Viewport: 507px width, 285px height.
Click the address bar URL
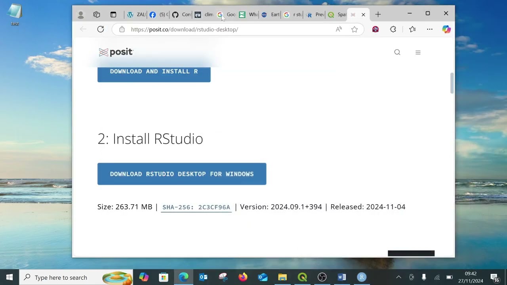[185, 29]
